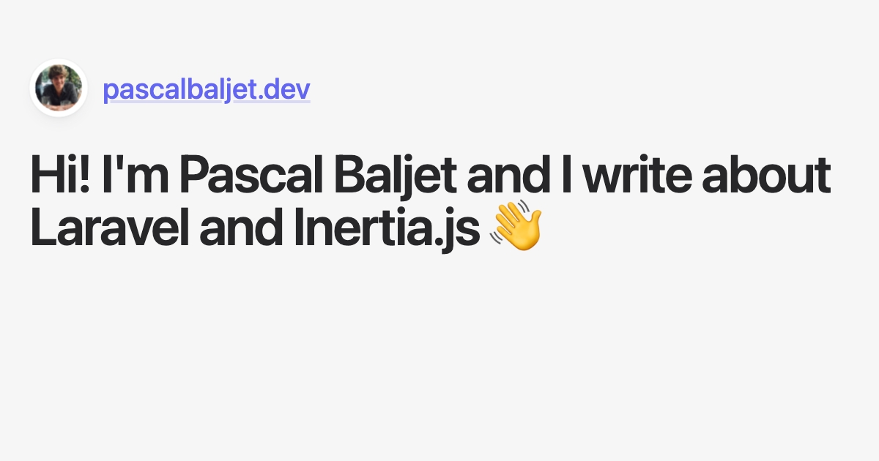Image resolution: width=879 pixels, height=461 pixels.
Task: Open the pascalbaljet.dev link
Action: [207, 89]
